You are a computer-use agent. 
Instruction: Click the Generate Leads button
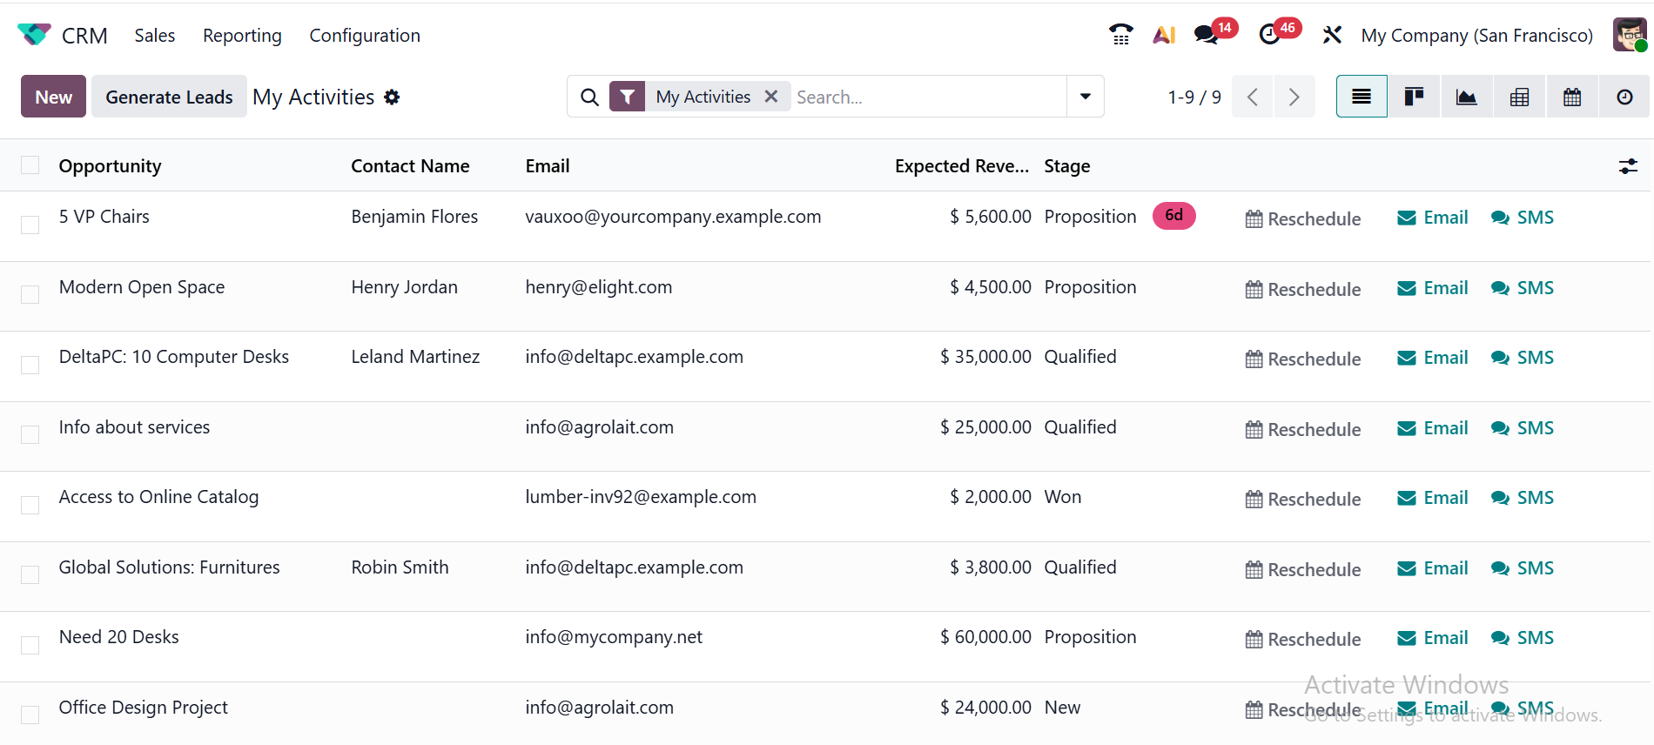pos(169,97)
